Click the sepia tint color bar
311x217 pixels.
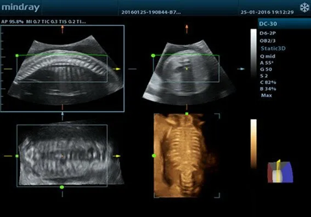253,144
